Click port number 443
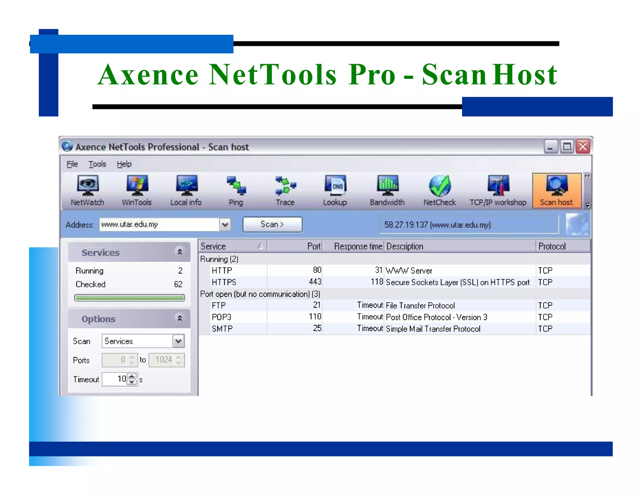The width and height of the screenshot is (642, 495). pos(315,282)
